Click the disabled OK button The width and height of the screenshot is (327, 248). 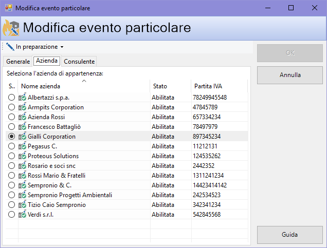click(x=290, y=53)
